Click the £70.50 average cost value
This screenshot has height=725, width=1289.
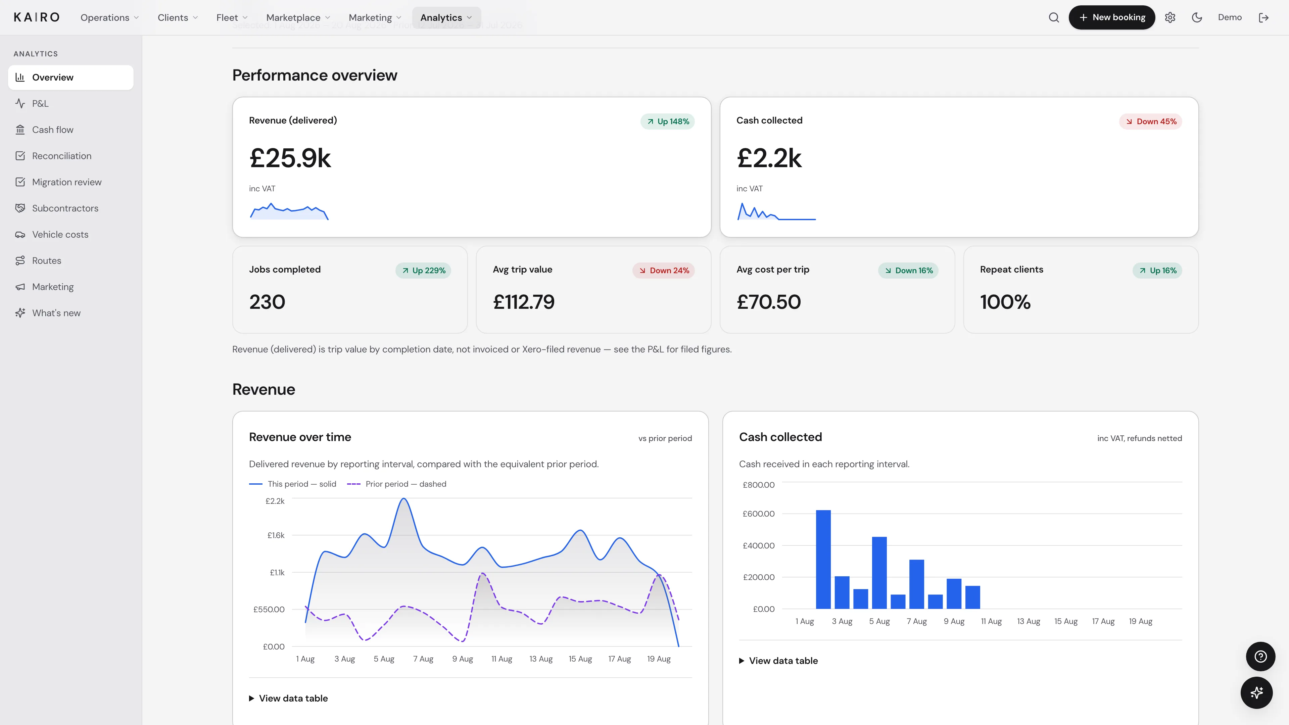pyautogui.click(x=769, y=302)
